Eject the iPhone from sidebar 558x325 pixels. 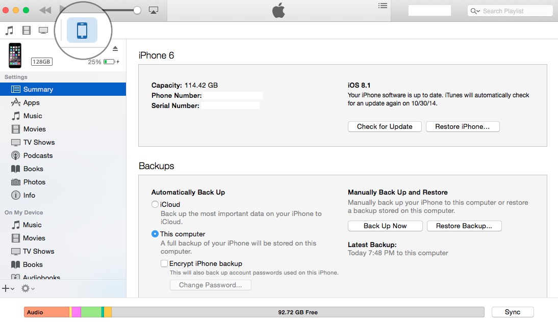coord(115,48)
